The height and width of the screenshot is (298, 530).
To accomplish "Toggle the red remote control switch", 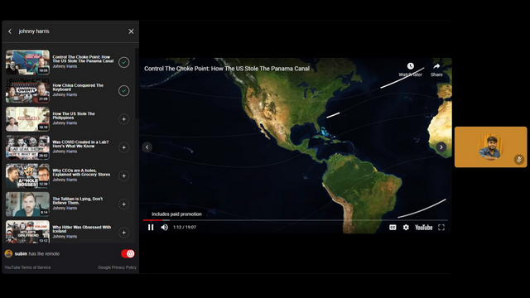I will point(128,254).
